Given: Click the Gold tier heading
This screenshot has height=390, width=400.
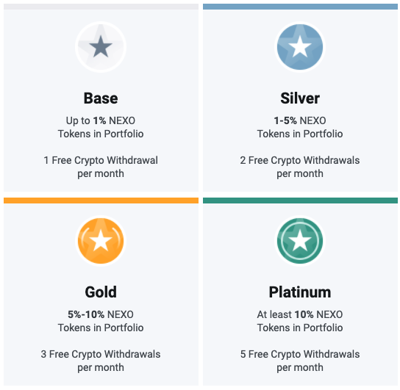Looking at the screenshot, I should coord(101,292).
